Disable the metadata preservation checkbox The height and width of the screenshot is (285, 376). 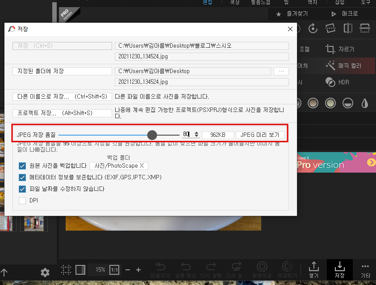22,177
